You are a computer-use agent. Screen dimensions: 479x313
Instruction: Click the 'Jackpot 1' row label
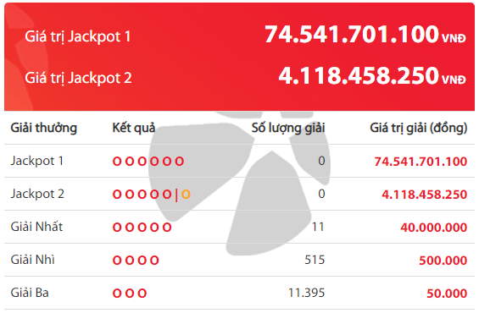coord(37,161)
